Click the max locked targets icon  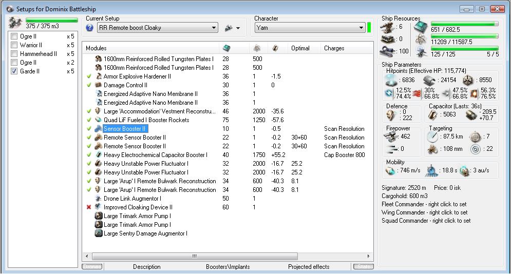coord(475,136)
